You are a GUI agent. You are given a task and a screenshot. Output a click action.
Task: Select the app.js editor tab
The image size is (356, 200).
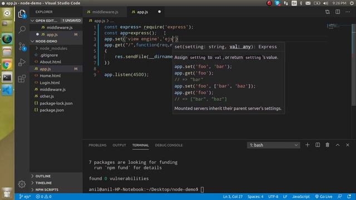pyautogui.click(x=142, y=12)
